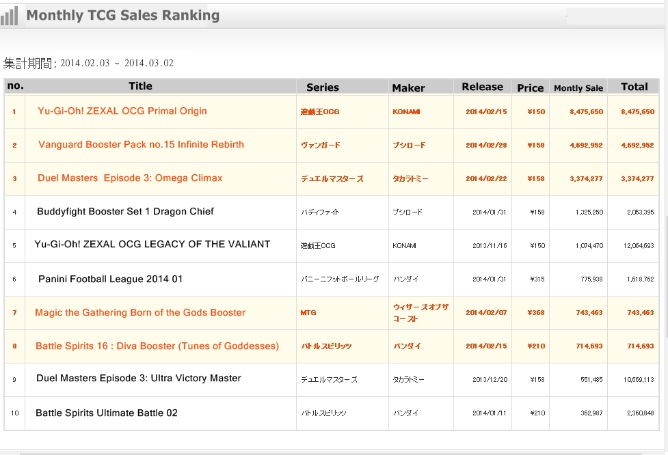The image size is (668, 455).
Task: Click release date 2014/02/07 for Magic the Gathering
Action: pyautogui.click(x=486, y=313)
